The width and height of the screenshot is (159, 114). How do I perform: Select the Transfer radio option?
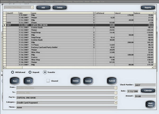45,72
